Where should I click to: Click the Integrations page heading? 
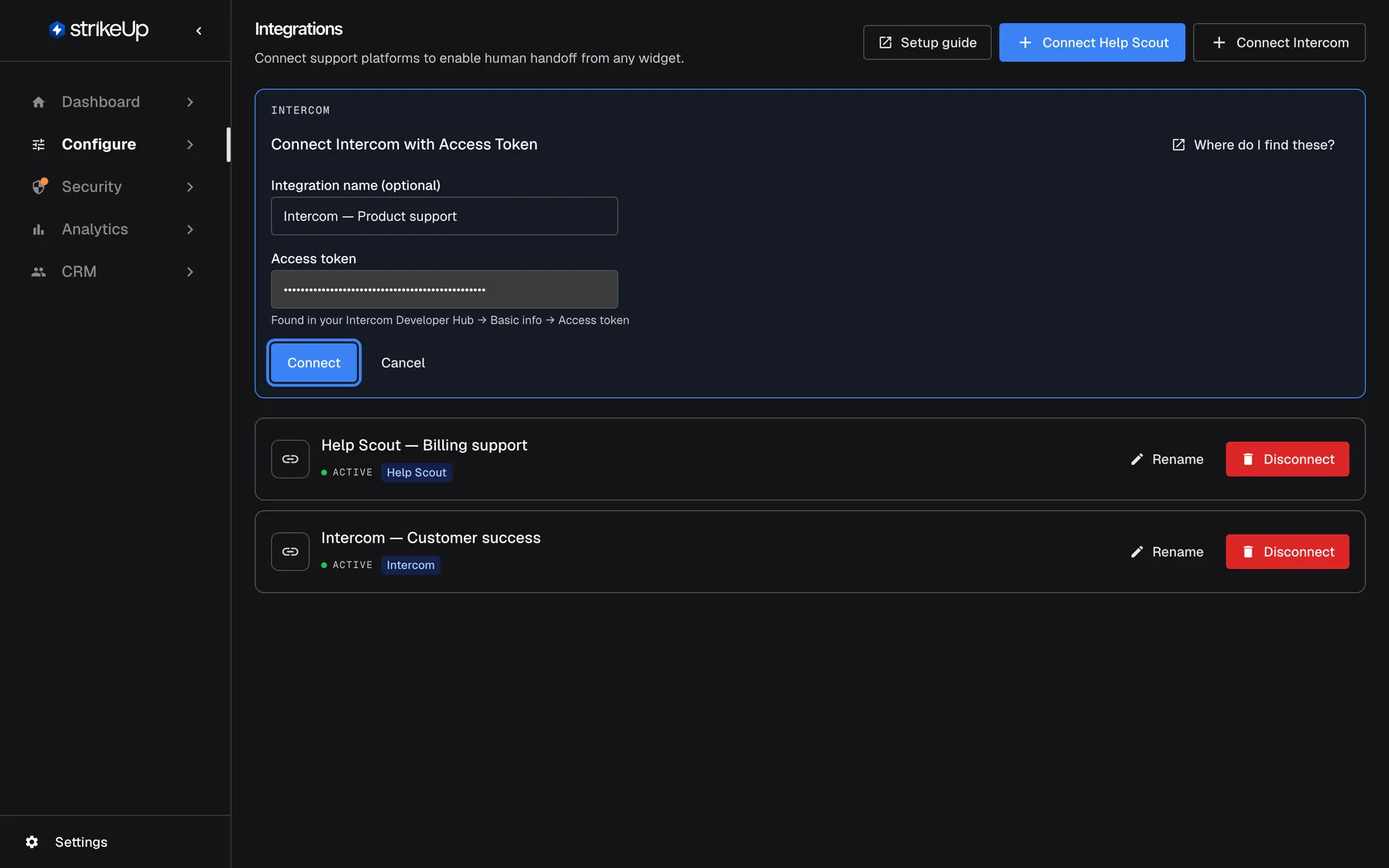(x=299, y=29)
